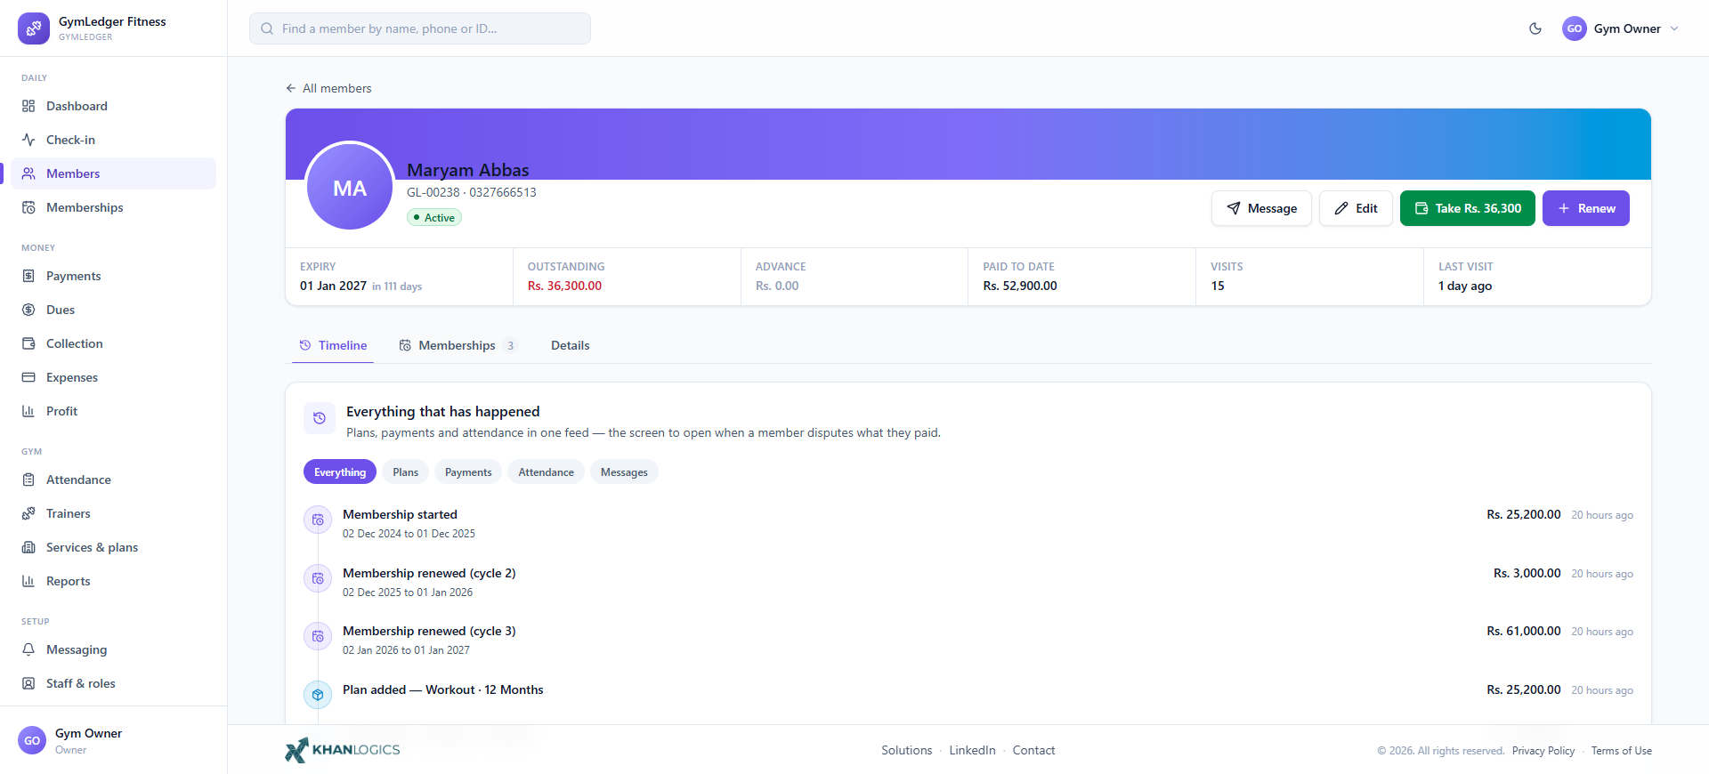The image size is (1709, 774).
Task: Click the Renew button
Action: click(x=1586, y=208)
